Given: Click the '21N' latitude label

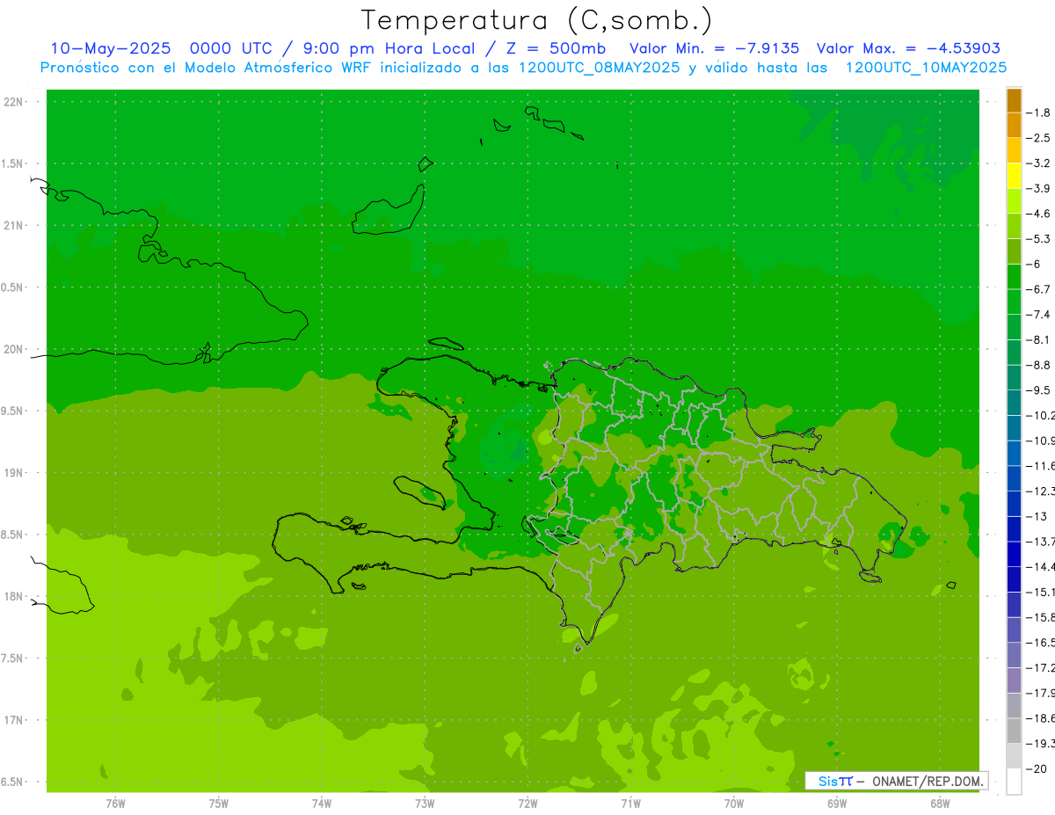Looking at the screenshot, I should tap(15, 226).
